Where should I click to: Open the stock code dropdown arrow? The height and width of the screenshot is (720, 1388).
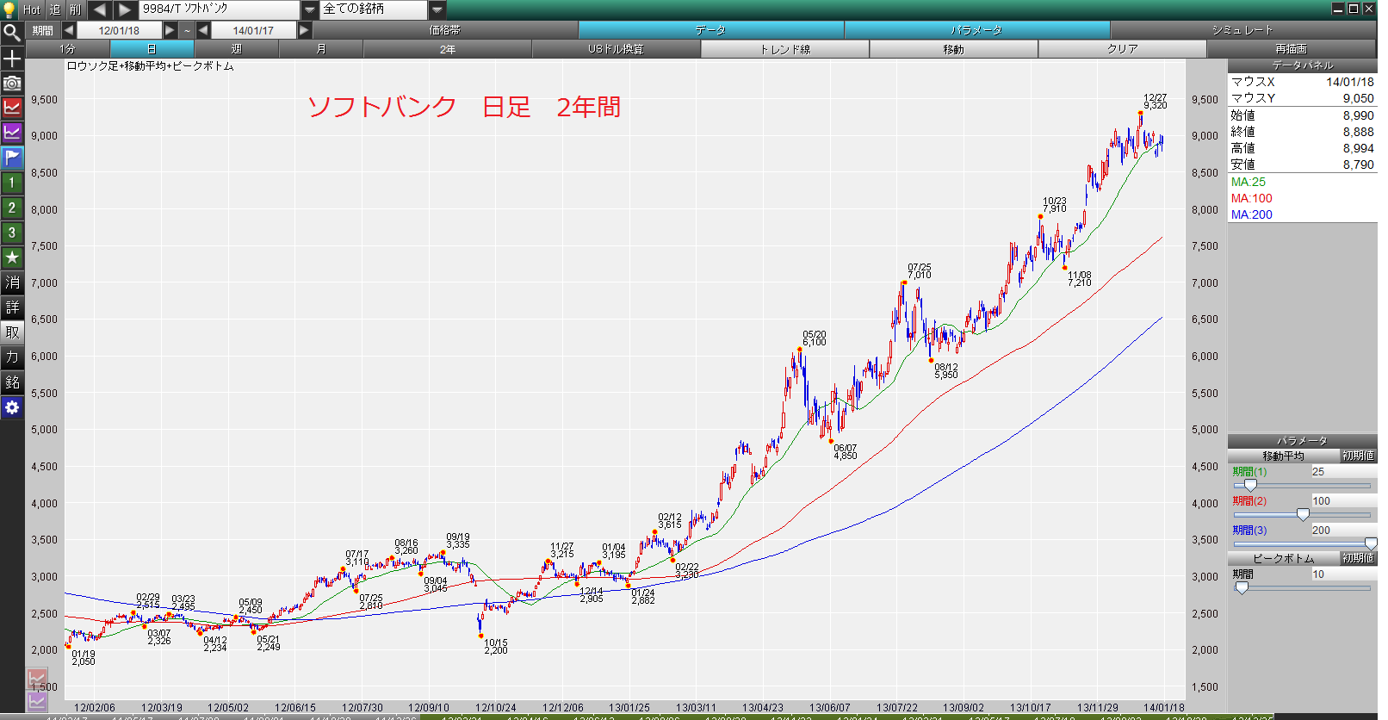(310, 9)
